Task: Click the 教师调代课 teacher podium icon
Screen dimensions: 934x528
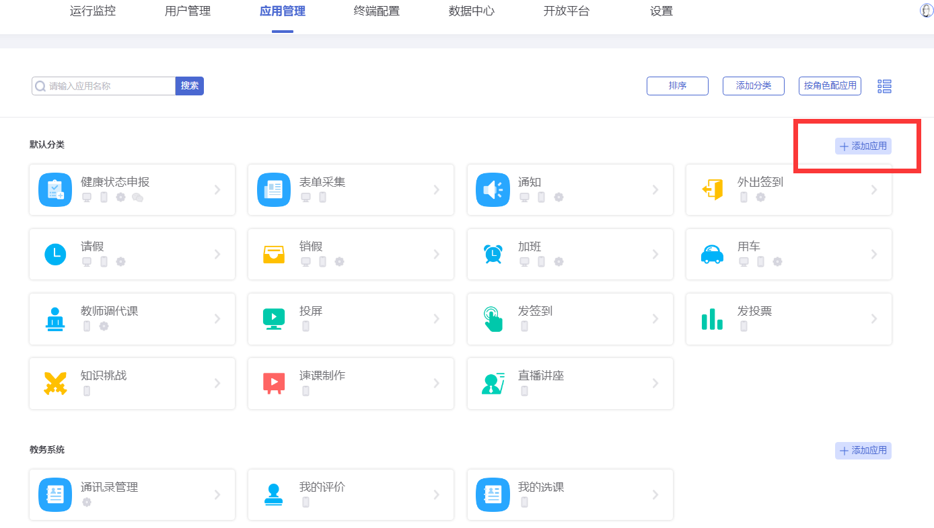Action: pos(55,319)
